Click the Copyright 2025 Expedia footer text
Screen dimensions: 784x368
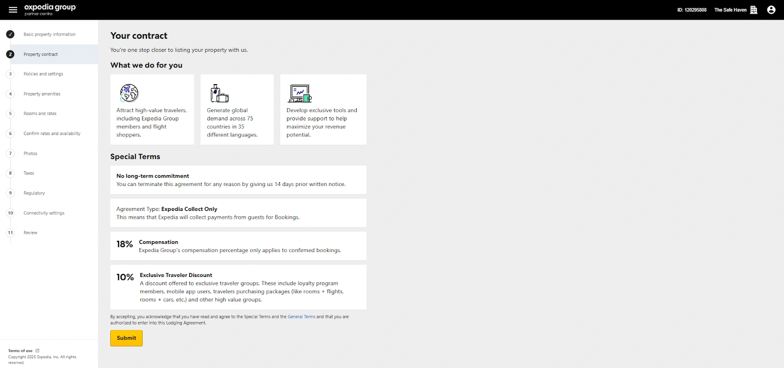[x=42, y=360]
